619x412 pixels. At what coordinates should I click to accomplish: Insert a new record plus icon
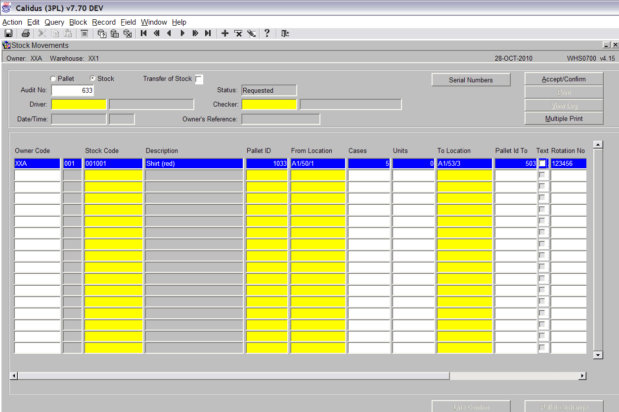coord(225,33)
